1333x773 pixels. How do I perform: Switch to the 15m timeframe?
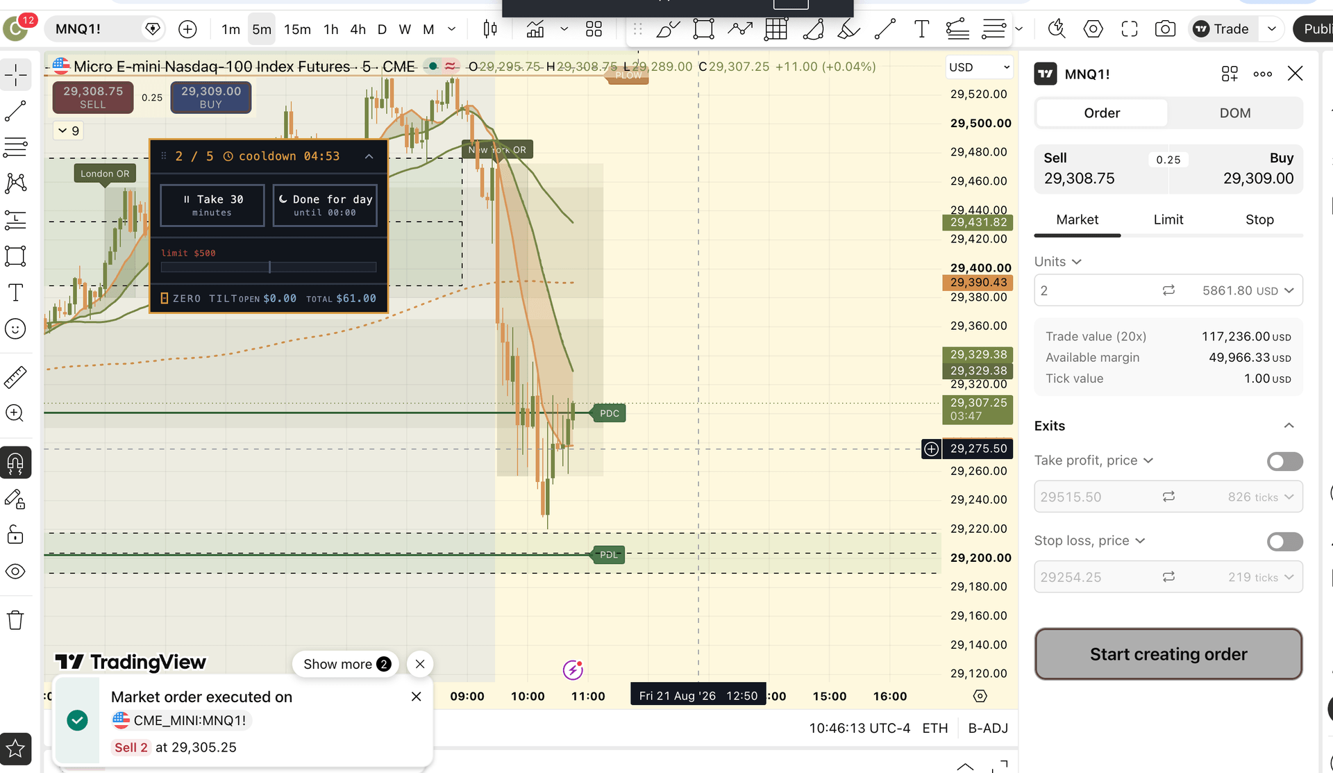pos(297,29)
